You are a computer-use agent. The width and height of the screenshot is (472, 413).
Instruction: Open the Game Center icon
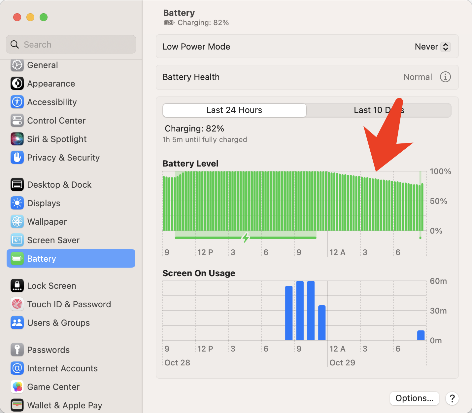(17, 387)
